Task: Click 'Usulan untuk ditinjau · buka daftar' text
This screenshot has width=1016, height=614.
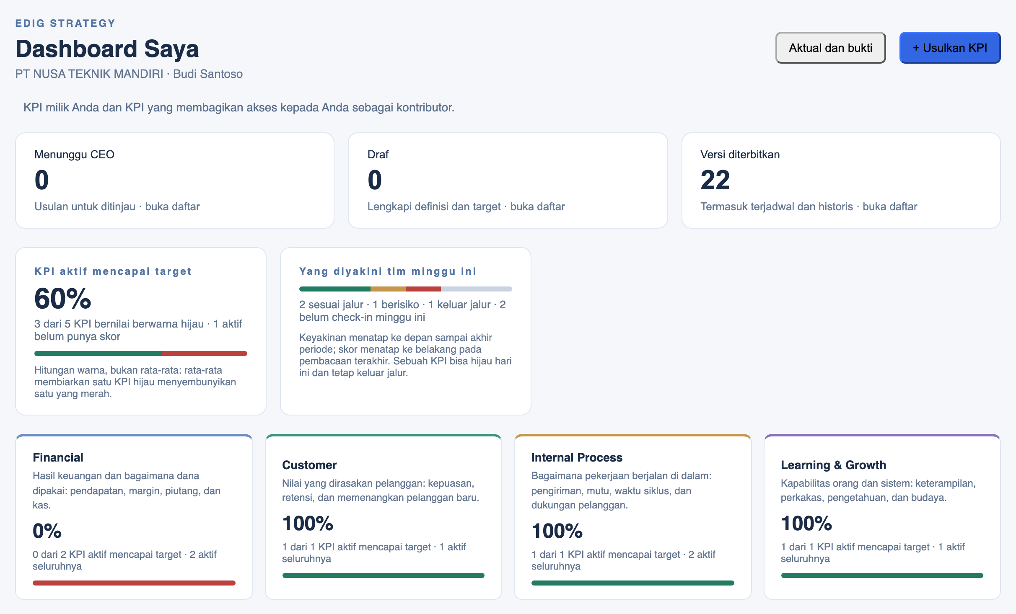Action: click(117, 206)
